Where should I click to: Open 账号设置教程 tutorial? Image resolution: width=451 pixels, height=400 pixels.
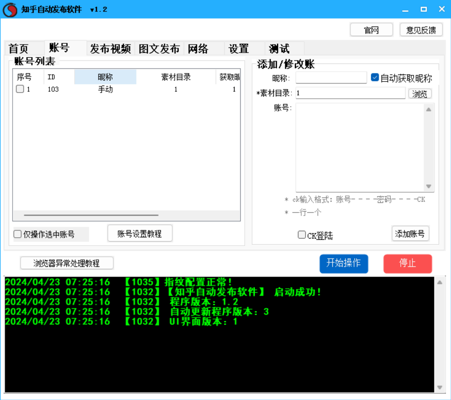coord(140,233)
